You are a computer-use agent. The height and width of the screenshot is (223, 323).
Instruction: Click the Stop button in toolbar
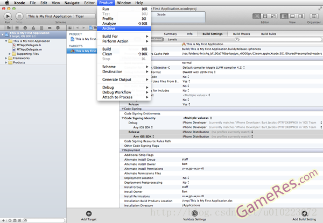19,16
